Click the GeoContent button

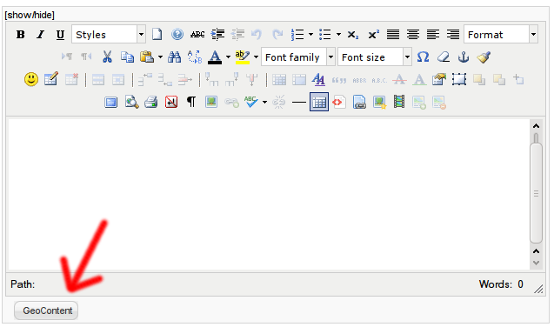(46, 310)
